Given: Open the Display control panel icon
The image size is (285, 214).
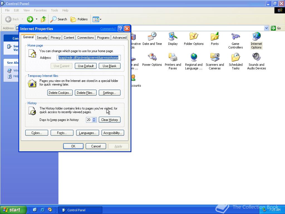Looking at the screenshot, I should pyautogui.click(x=173, y=39).
